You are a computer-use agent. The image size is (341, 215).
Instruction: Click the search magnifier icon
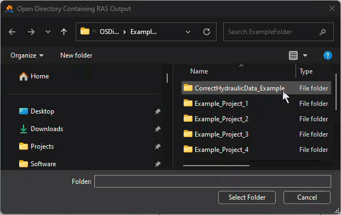tap(323, 32)
